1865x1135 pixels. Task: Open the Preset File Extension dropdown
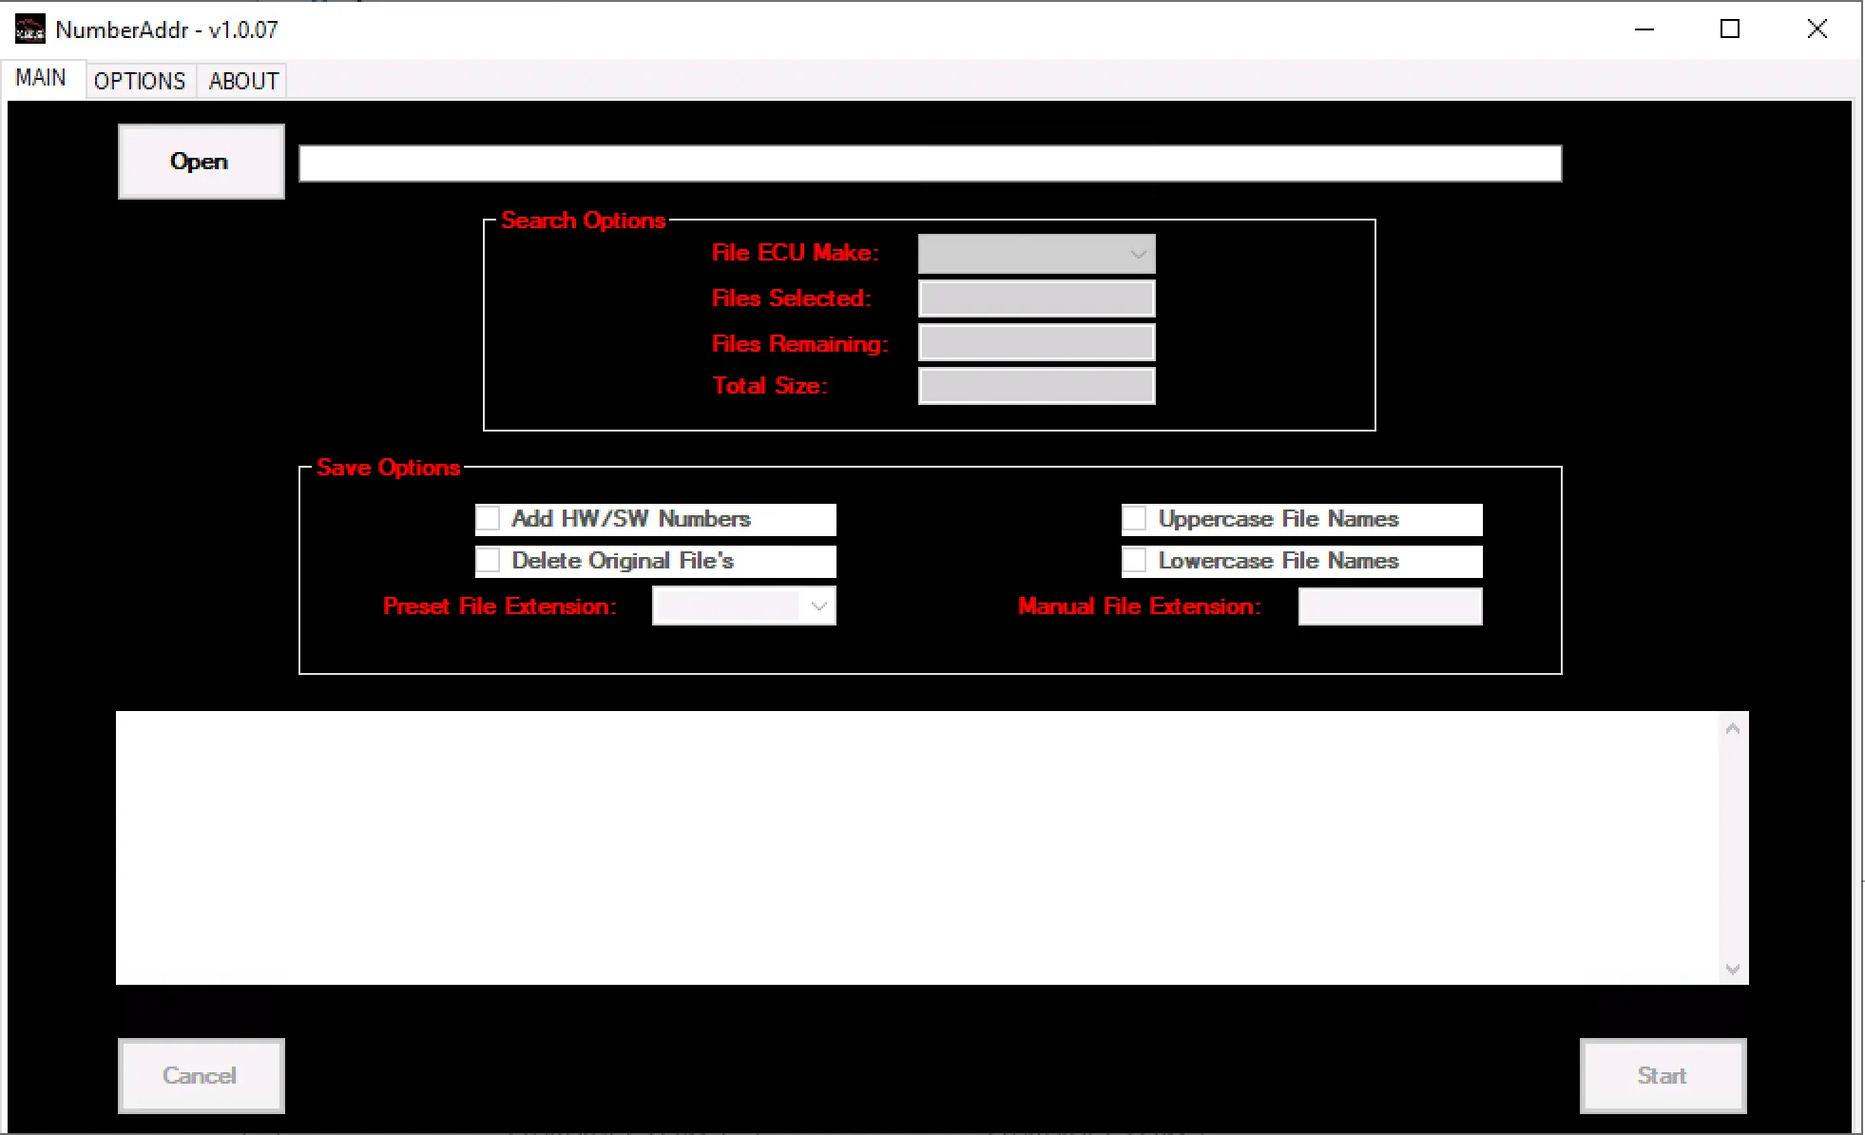pyautogui.click(x=743, y=606)
